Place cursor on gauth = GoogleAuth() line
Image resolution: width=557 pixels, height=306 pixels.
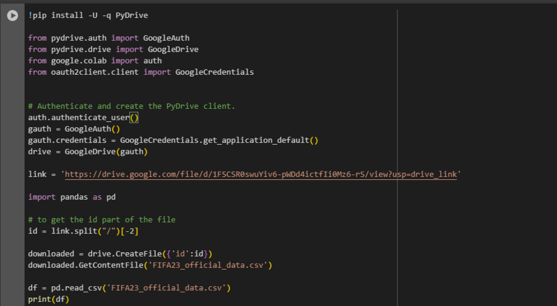(x=74, y=129)
